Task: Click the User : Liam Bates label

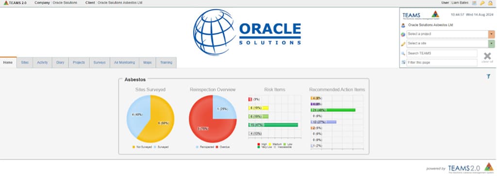Action: click(454, 3)
